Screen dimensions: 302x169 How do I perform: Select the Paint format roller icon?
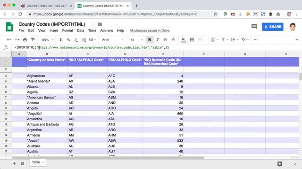click(33, 39)
